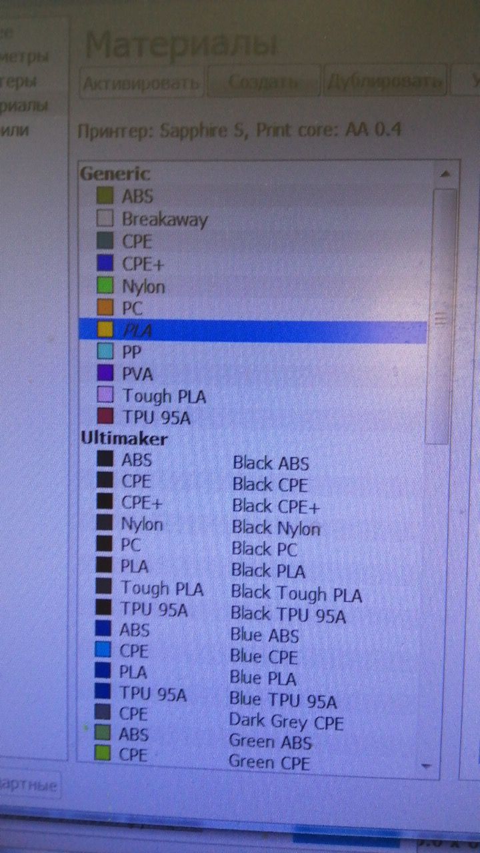This screenshot has width=480, height=853.
Task: Choose Generic CPE material row
Action: coord(253,241)
